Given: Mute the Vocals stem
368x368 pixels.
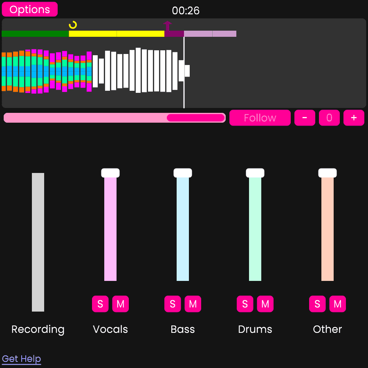Looking at the screenshot, I should tap(121, 304).
